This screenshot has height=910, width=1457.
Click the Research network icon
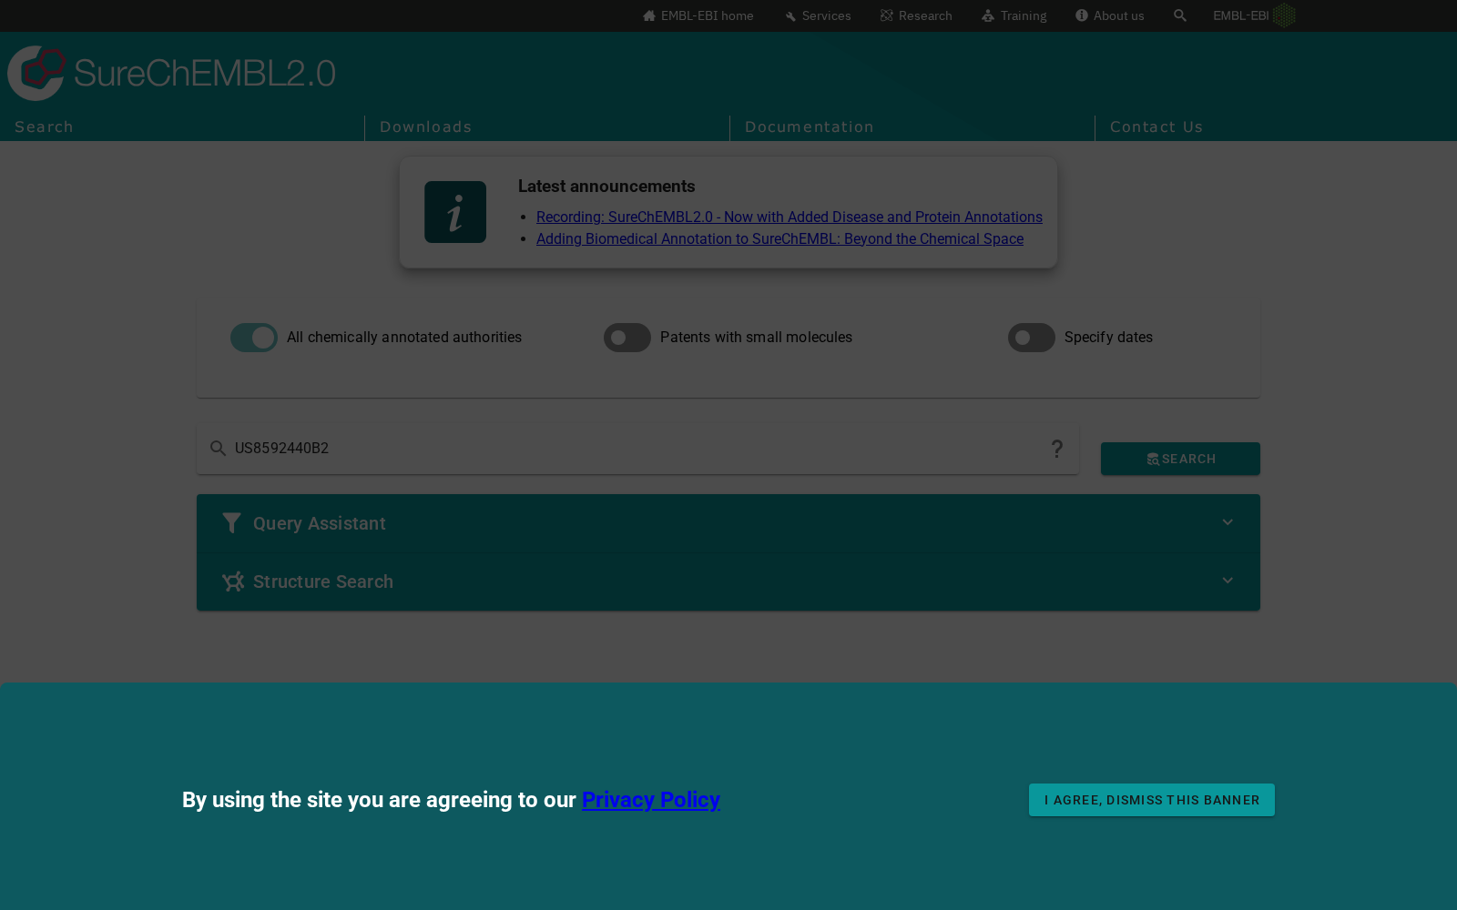(x=887, y=15)
